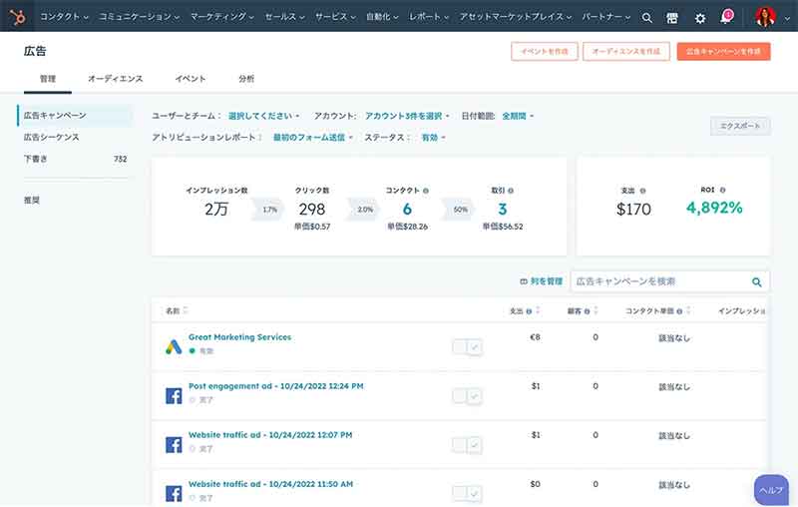This screenshot has height=507, width=798.
Task: Click the Google Ads icon for Great Marketing Services
Action: tap(174, 346)
